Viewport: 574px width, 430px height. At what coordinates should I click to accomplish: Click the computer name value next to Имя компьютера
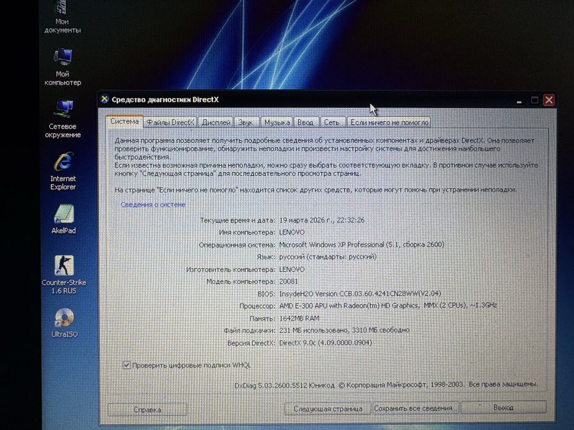(x=292, y=232)
